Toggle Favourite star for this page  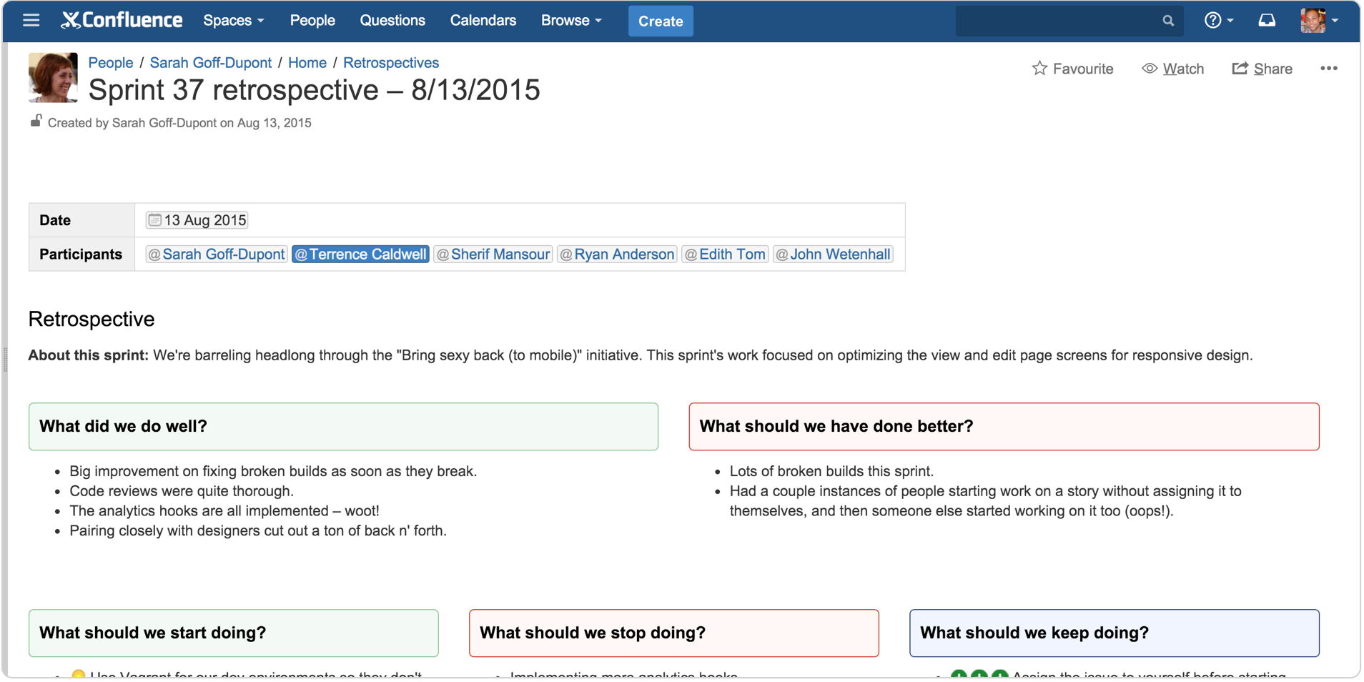(x=1072, y=69)
